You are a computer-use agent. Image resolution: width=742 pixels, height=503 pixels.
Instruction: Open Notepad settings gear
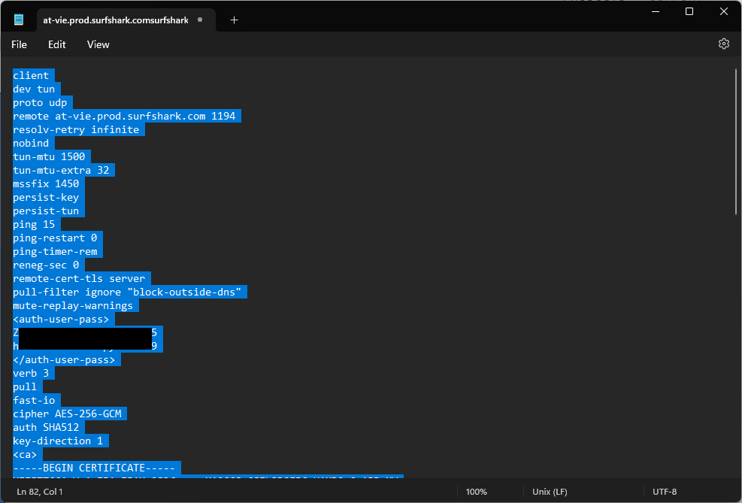click(723, 44)
